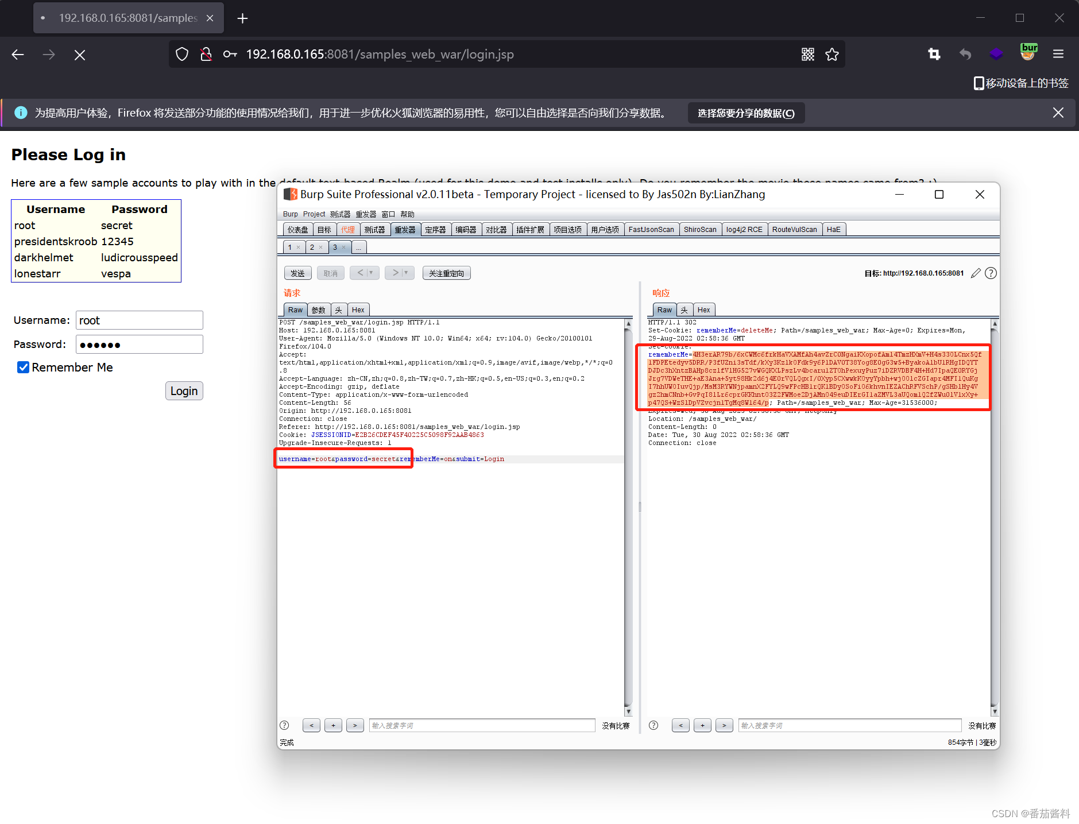
Task: Dismiss the Firefox data sharing notification bar
Action: pos(1058,113)
